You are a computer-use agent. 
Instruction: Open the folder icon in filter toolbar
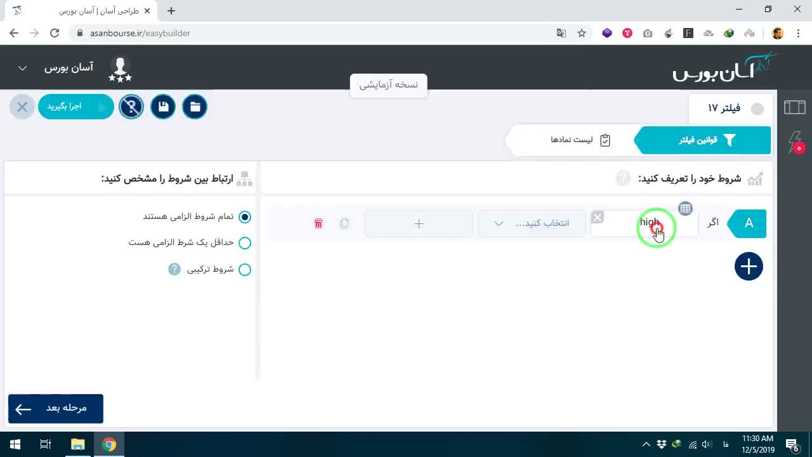click(195, 107)
